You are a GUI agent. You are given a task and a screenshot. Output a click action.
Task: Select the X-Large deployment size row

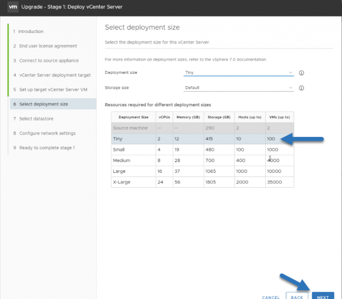tap(203, 182)
